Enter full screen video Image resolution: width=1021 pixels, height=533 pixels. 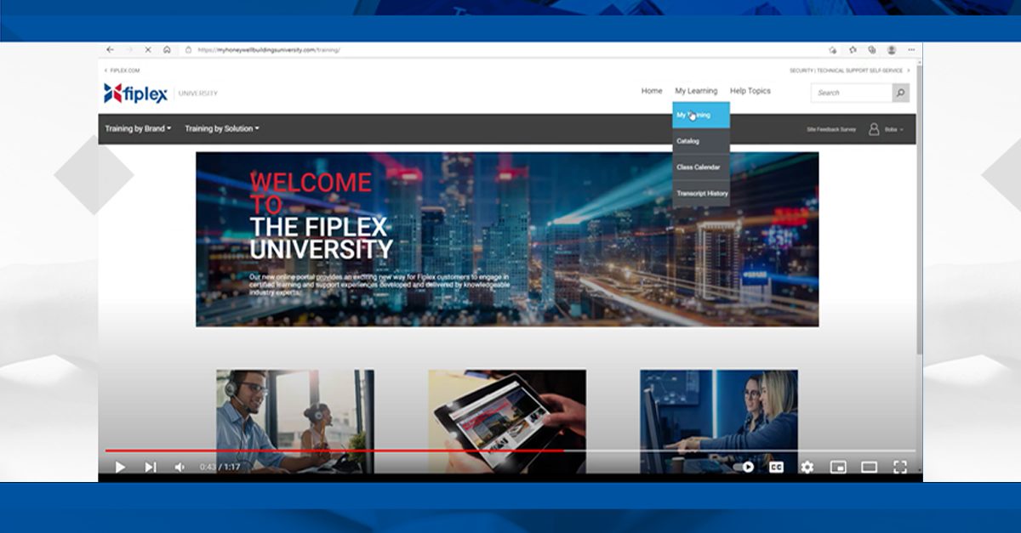coord(900,467)
